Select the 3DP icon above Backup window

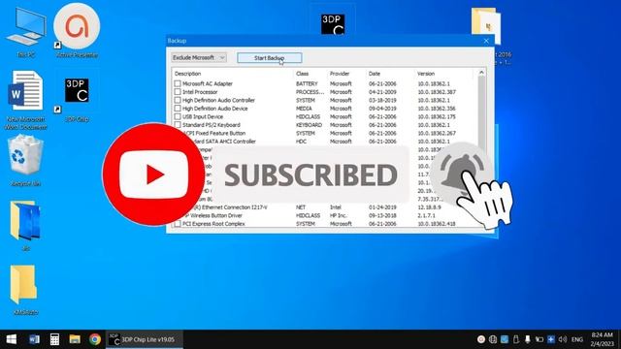pos(333,23)
